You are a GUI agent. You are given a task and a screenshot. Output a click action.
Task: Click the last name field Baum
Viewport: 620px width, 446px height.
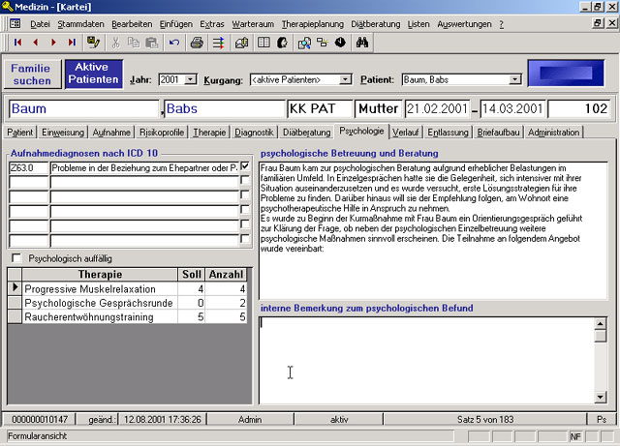(x=84, y=108)
